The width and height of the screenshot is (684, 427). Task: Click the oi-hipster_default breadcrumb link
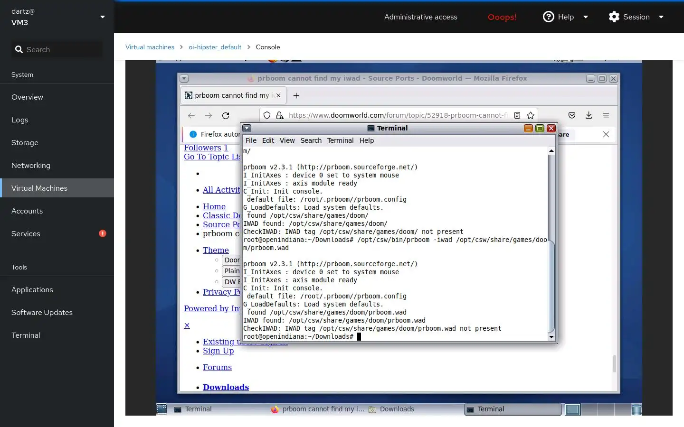pos(215,47)
